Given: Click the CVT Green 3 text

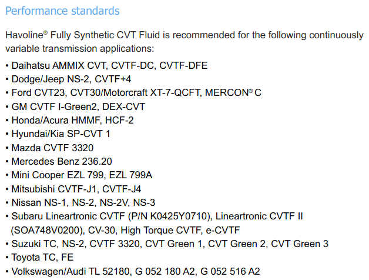Looking at the screenshot, I should click(300, 244).
